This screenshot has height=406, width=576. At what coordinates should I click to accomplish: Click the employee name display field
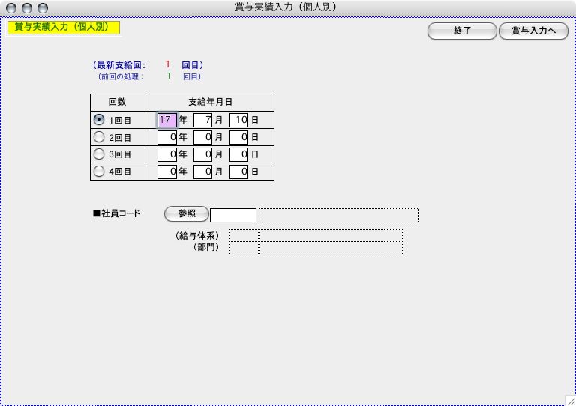(338, 216)
